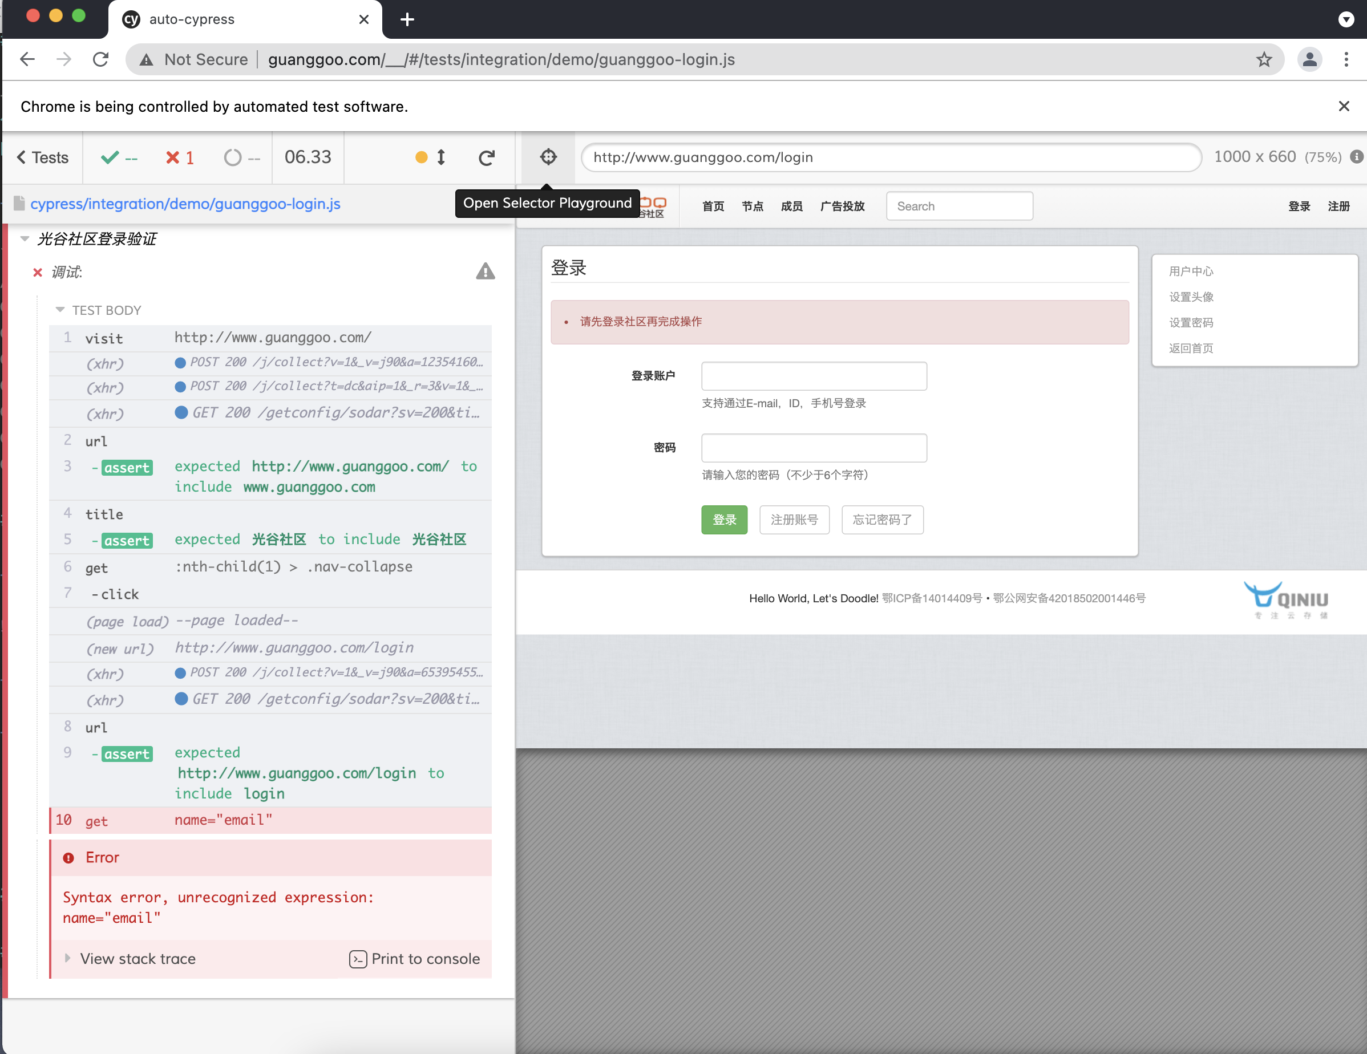The height and width of the screenshot is (1054, 1367).
Task: Expand View stack trace
Action: 137,959
